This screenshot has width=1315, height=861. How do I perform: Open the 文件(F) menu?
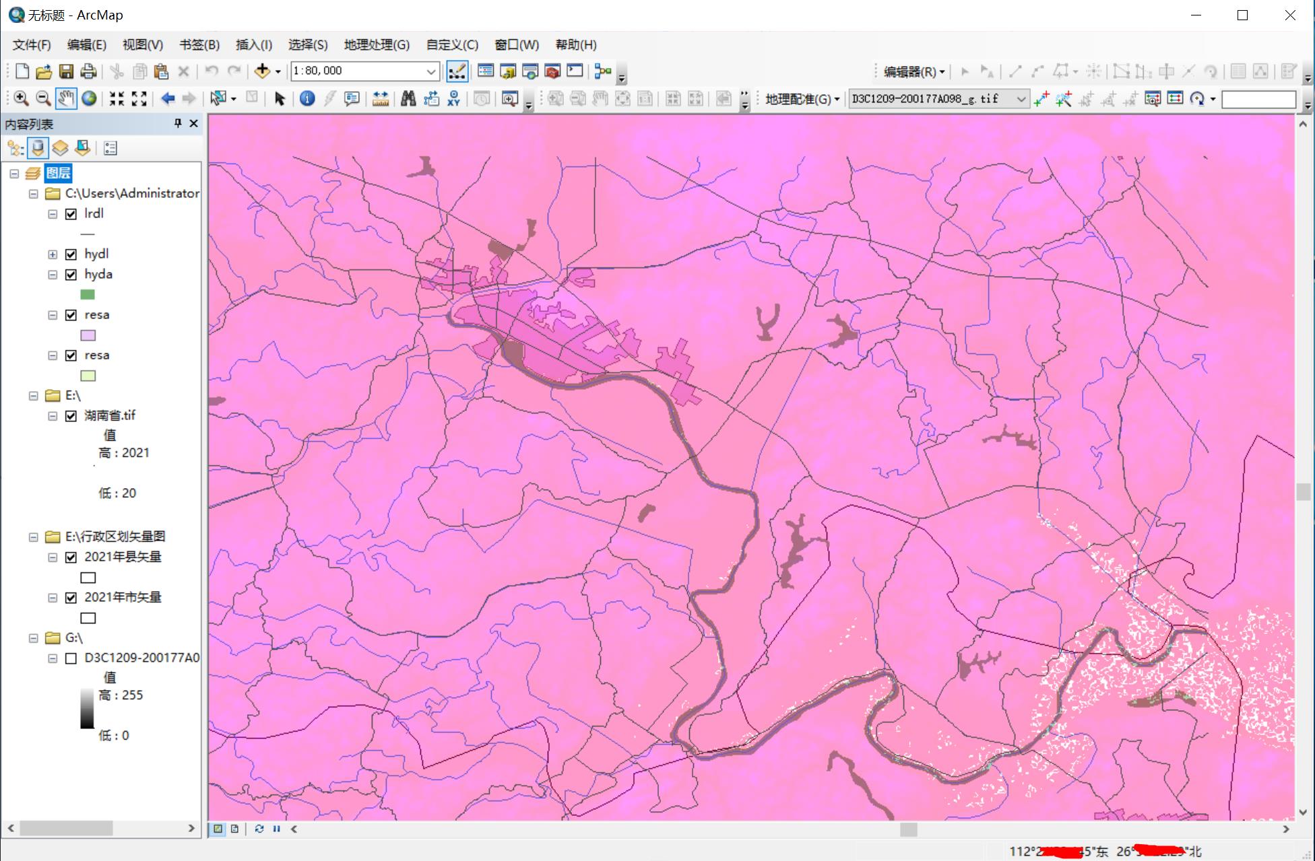click(x=32, y=44)
